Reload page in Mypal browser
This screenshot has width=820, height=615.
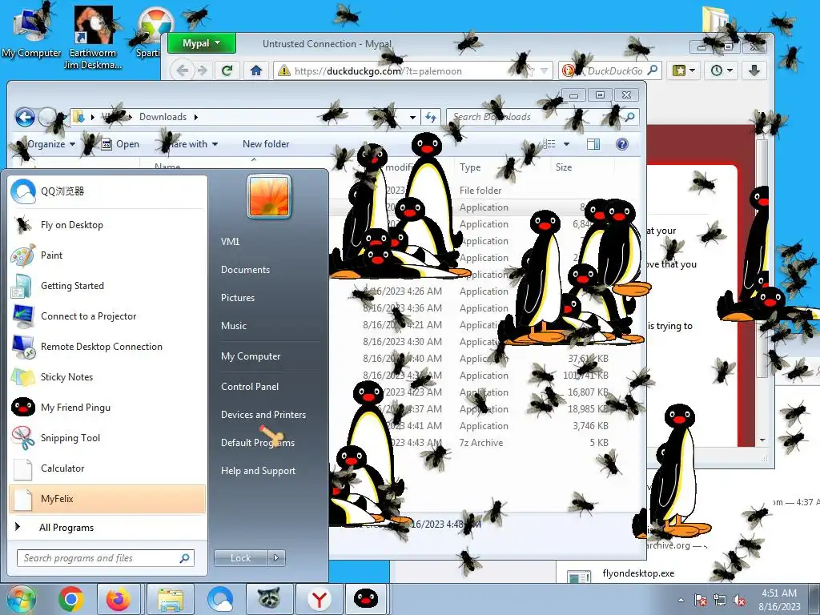tap(227, 70)
